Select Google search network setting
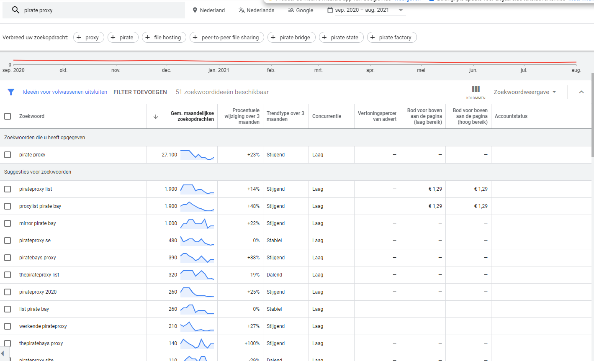 pyautogui.click(x=301, y=10)
